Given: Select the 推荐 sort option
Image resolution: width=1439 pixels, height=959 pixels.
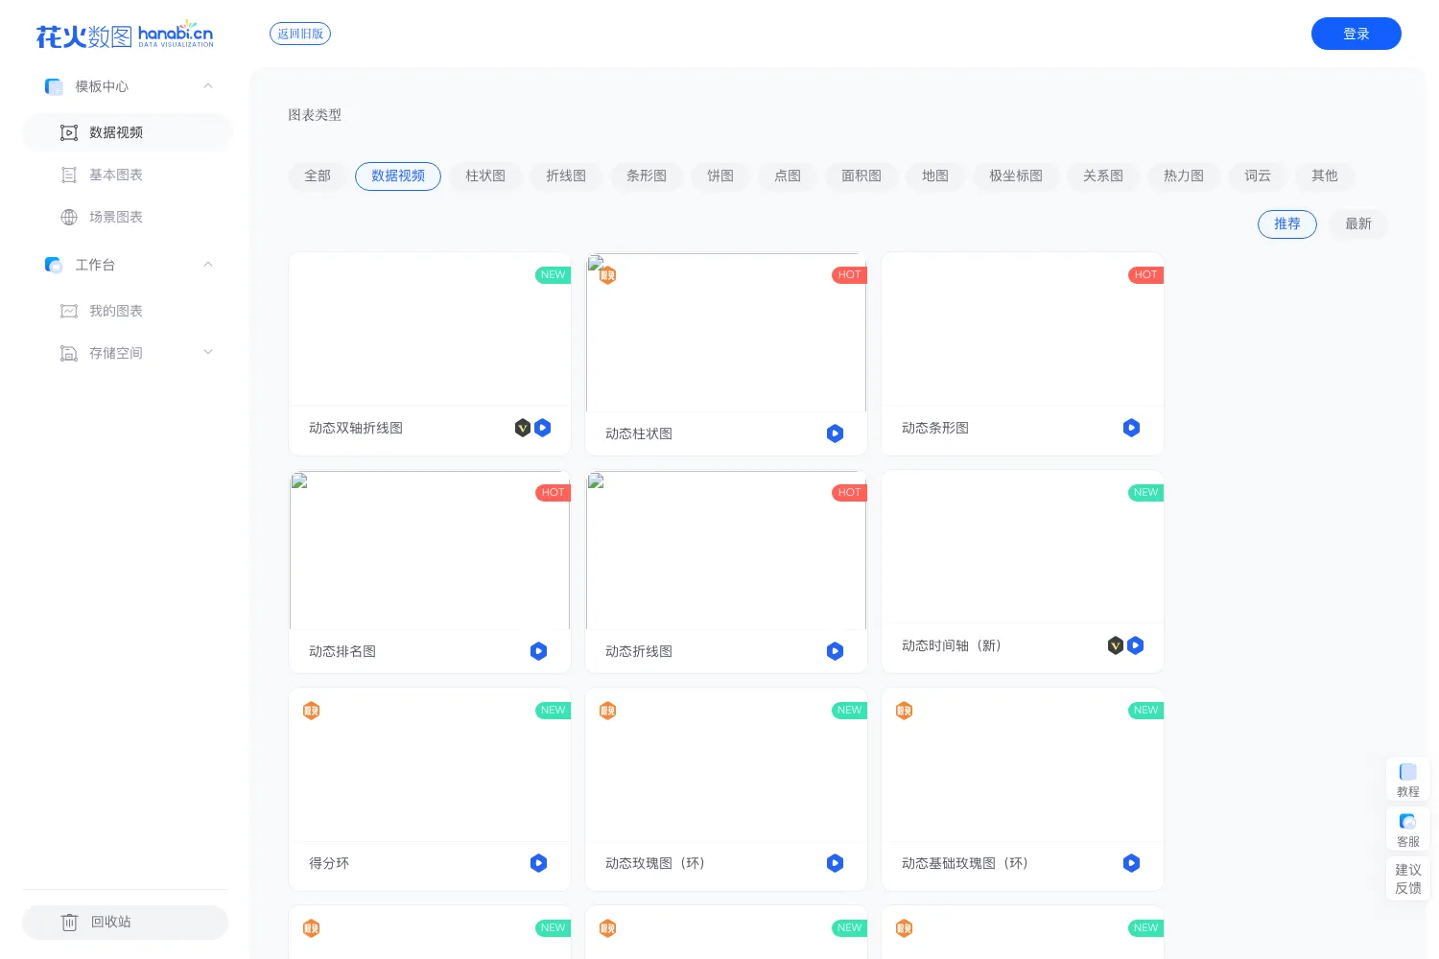Looking at the screenshot, I should [1287, 224].
